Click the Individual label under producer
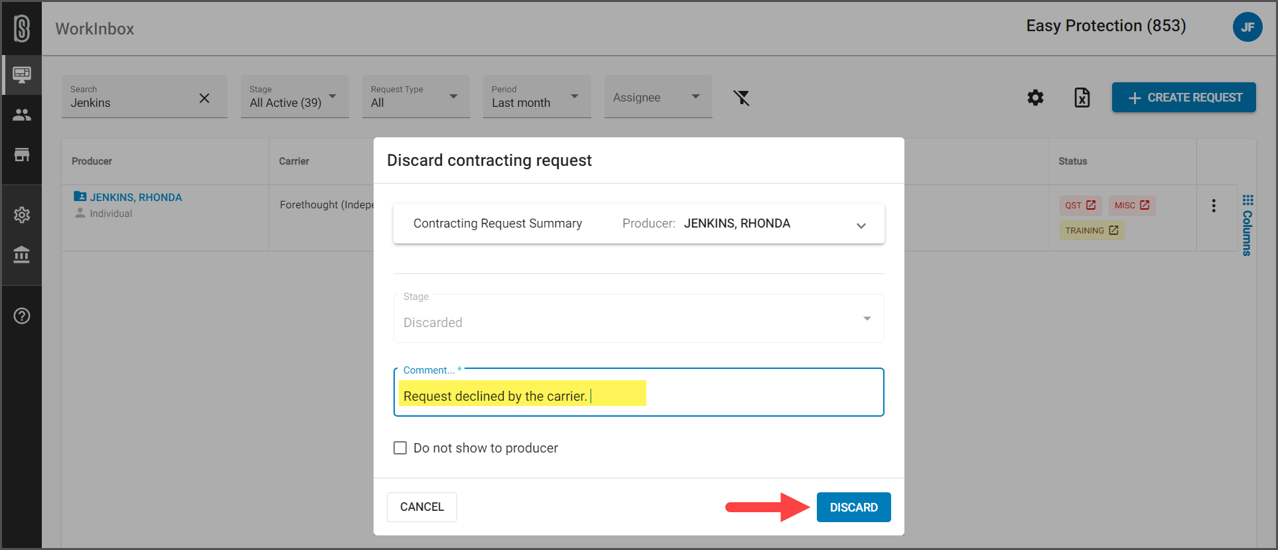Screen dimensions: 1278x550 point(111,214)
